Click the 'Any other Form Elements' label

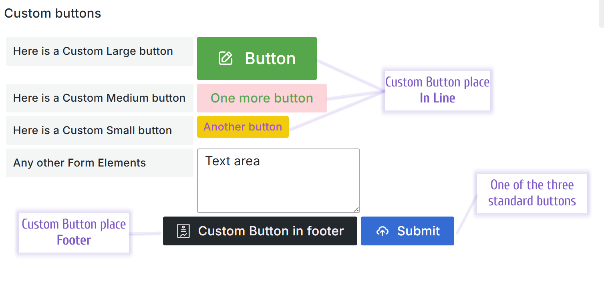(80, 163)
